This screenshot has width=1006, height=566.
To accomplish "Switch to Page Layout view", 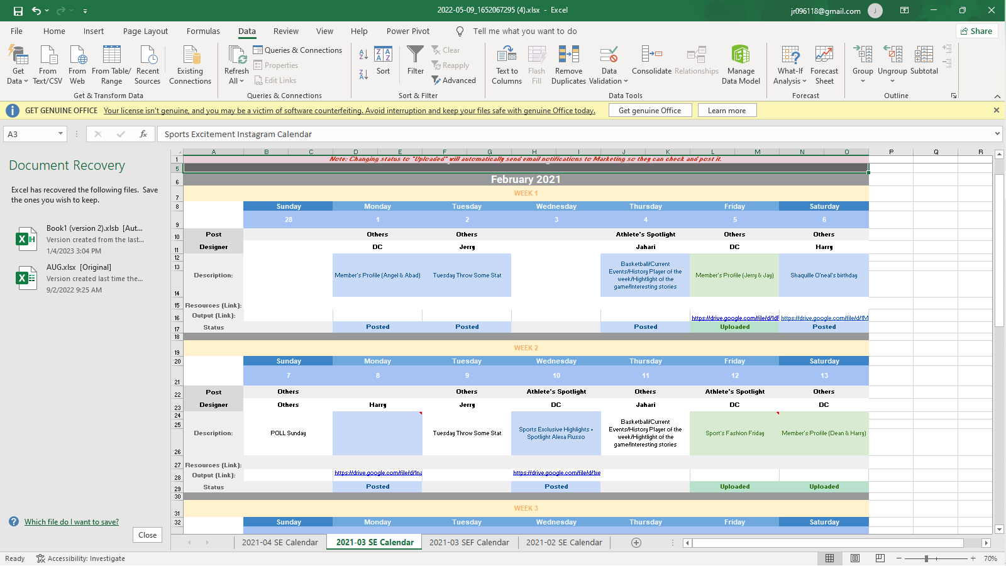I will [855, 558].
